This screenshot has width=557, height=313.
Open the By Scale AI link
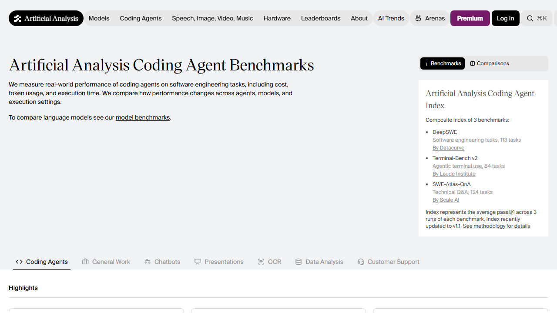click(x=446, y=200)
